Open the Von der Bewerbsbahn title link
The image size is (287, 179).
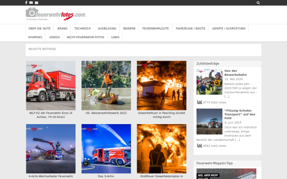pos(235,73)
